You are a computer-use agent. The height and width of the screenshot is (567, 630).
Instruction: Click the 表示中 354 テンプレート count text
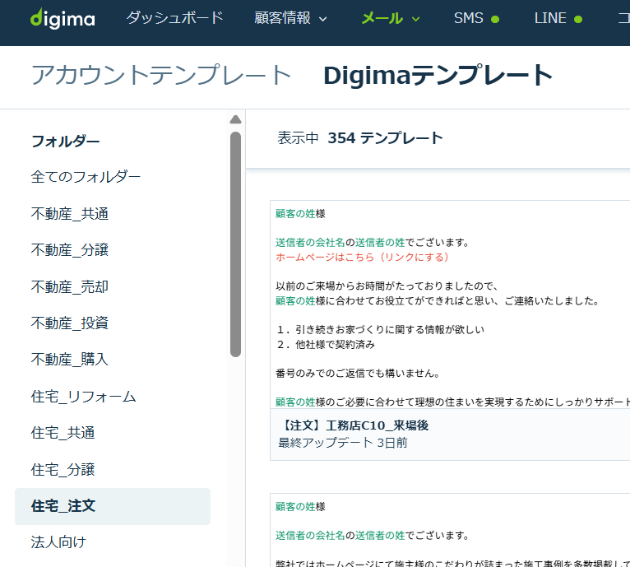click(360, 138)
